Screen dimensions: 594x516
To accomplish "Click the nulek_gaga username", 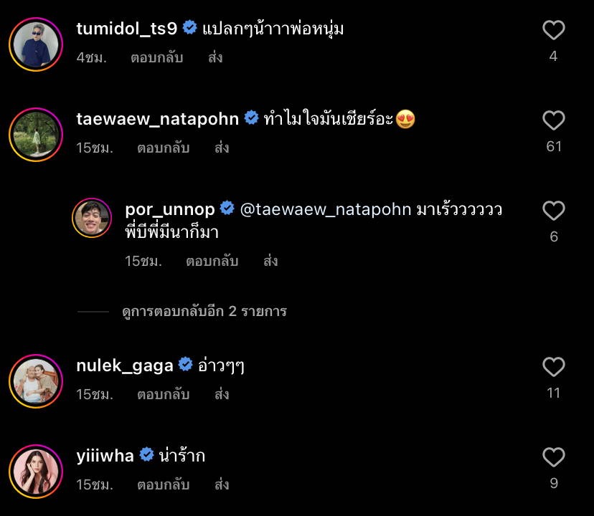I will pos(125,364).
